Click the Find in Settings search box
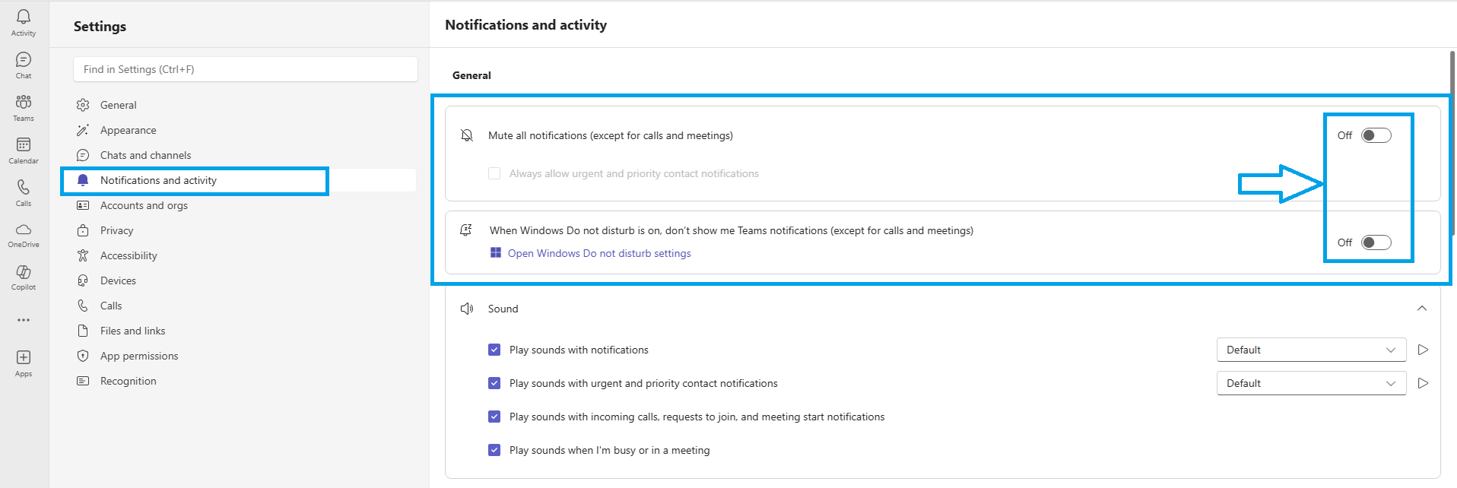 (x=245, y=69)
